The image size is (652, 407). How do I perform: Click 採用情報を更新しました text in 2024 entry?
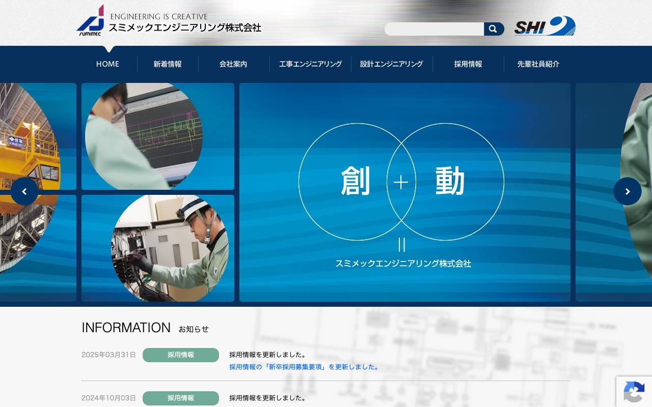(x=268, y=398)
